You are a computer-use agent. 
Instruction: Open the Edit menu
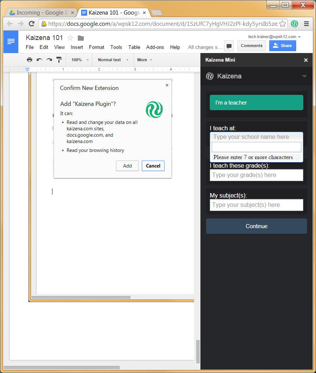(44, 47)
